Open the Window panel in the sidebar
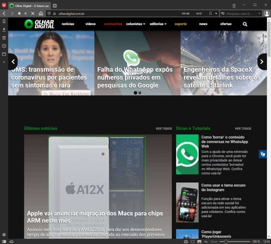Image resolution: width=271 pixels, height=244 pixels. coord(4,54)
